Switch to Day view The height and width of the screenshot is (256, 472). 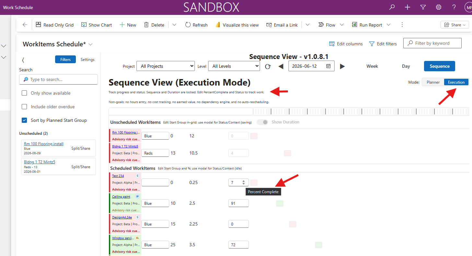(406, 66)
